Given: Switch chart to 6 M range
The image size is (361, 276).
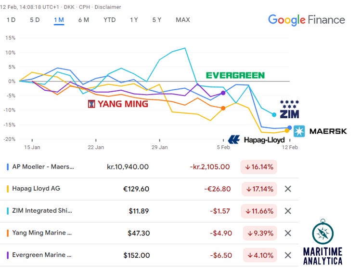Looking at the screenshot, I should (x=84, y=20).
